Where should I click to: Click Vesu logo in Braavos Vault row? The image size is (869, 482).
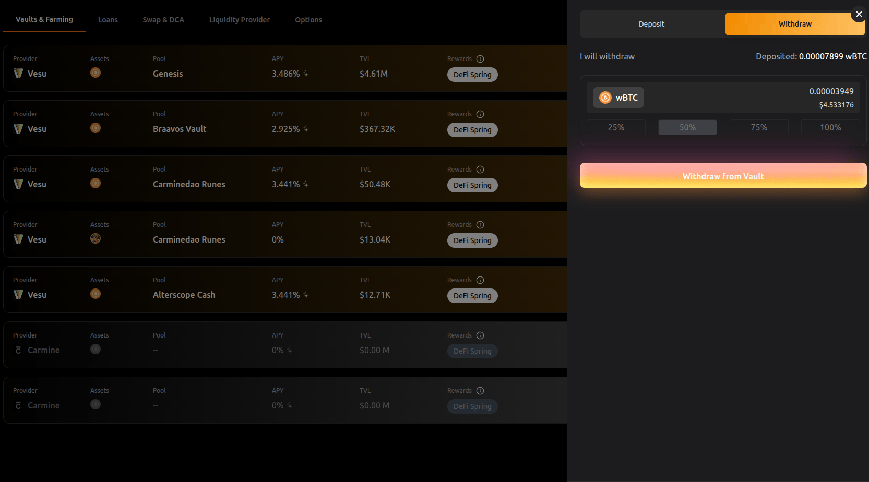(x=18, y=129)
